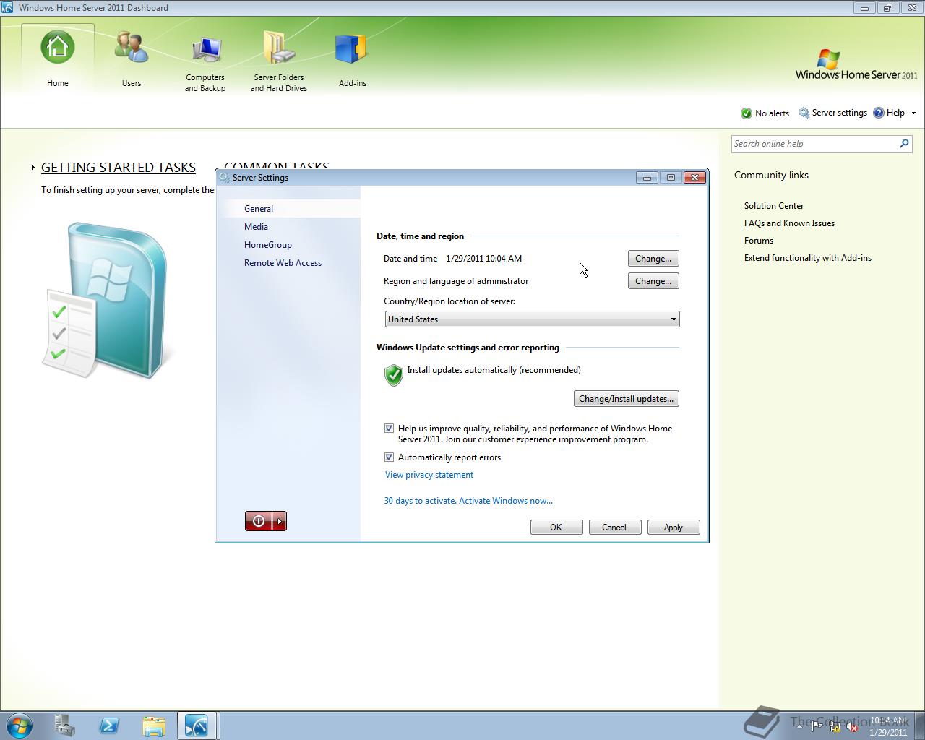
Task: Open Extend functionality with Add-ins link
Action: coord(808,258)
